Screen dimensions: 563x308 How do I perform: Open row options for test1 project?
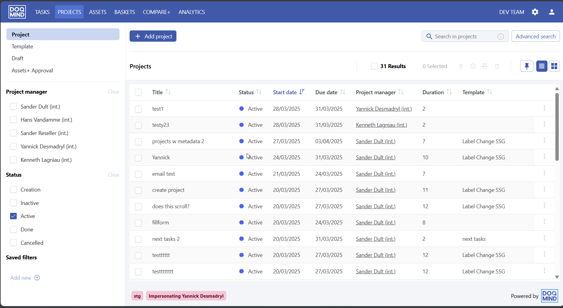pyautogui.click(x=544, y=108)
